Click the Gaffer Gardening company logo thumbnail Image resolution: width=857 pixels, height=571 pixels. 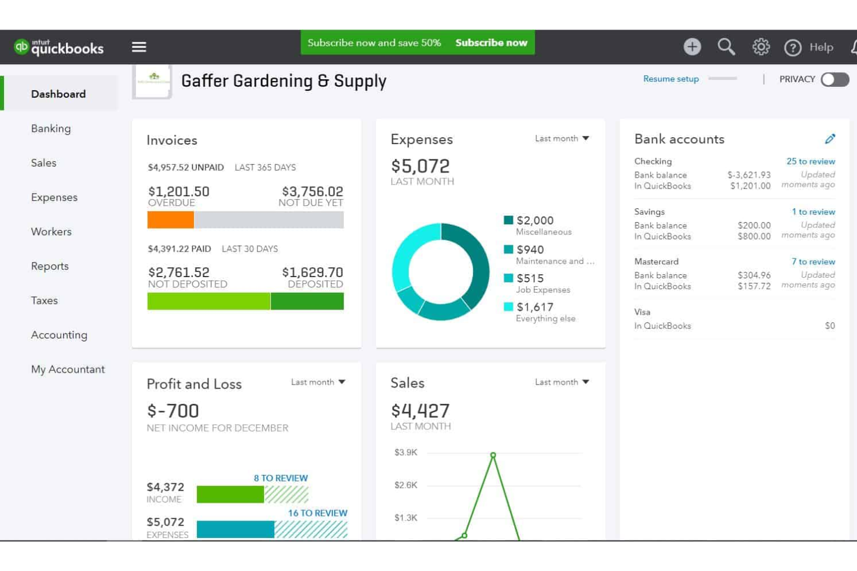click(152, 80)
